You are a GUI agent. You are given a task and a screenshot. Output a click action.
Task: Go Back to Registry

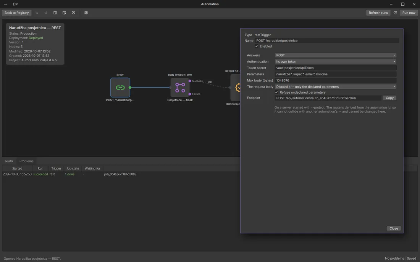[16, 13]
